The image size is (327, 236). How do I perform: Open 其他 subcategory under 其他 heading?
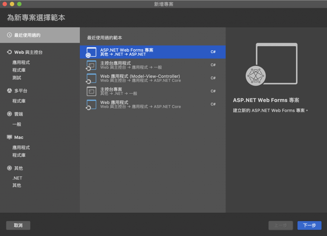pos(17,185)
